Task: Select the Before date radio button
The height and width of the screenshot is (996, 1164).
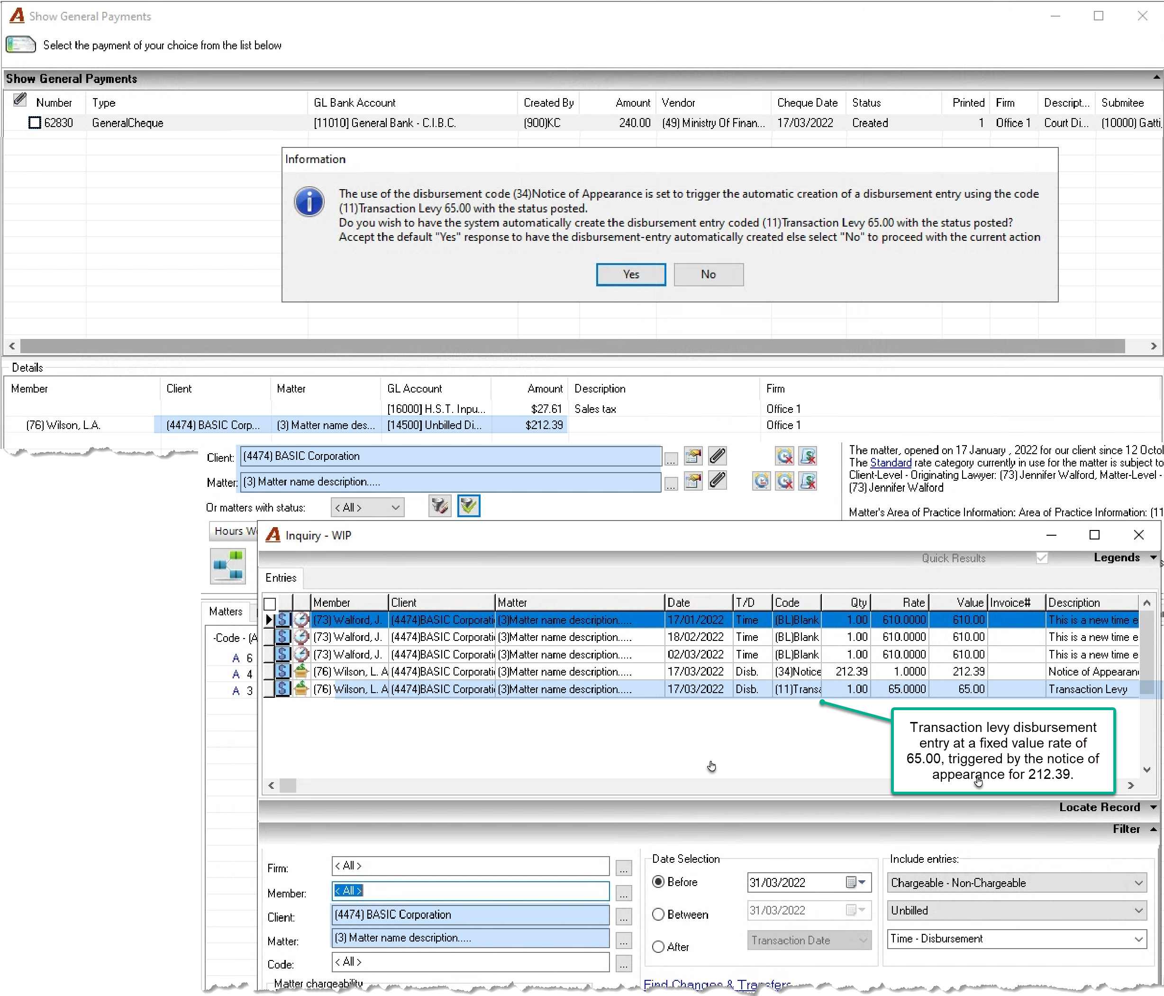Action: (658, 883)
